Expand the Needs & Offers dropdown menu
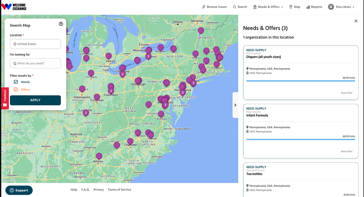364x197 pixels. (x=268, y=7)
